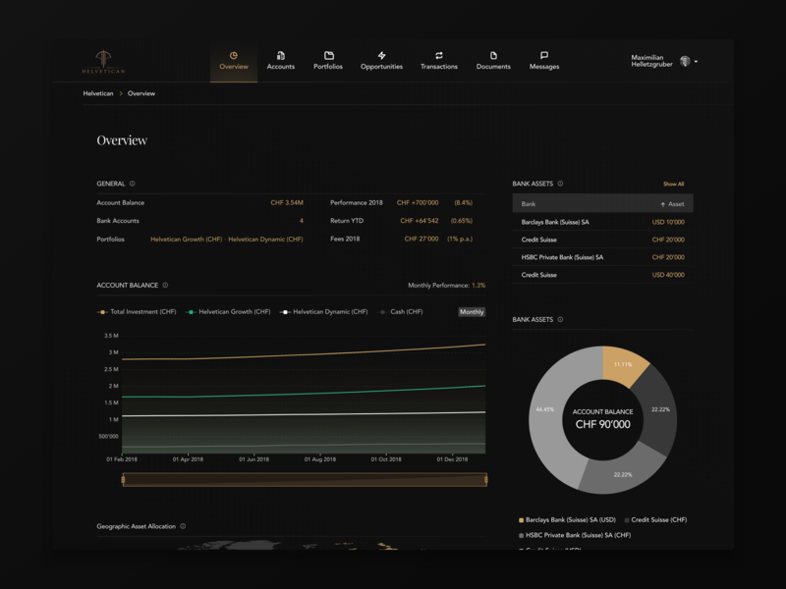This screenshot has width=786, height=589.
Task: Click Fees 2018 value CHF 27'000
Action: click(421, 239)
